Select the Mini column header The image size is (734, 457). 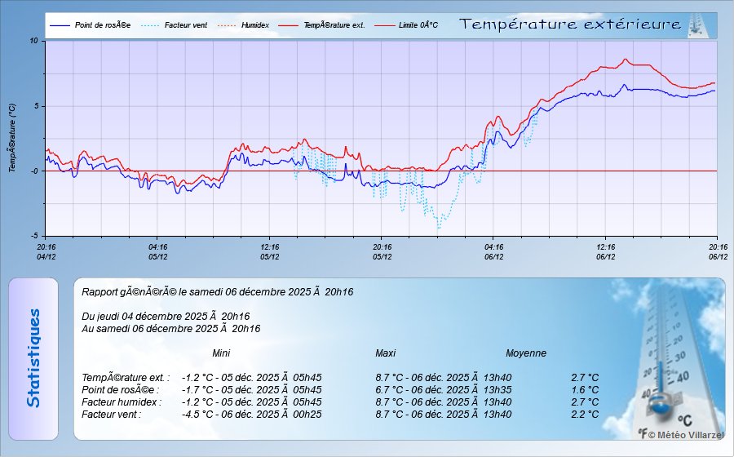click(221, 353)
